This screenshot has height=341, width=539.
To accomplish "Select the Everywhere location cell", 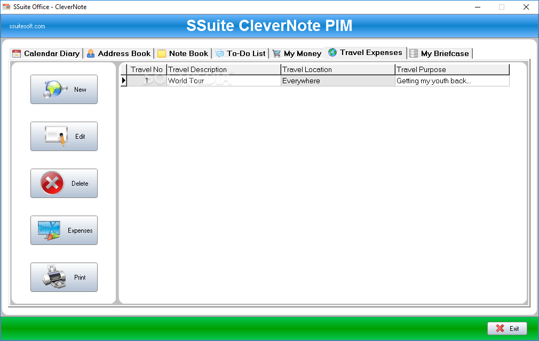I will click(338, 81).
